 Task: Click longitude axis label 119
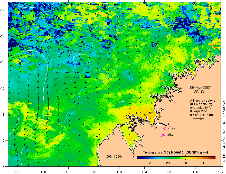18,172
